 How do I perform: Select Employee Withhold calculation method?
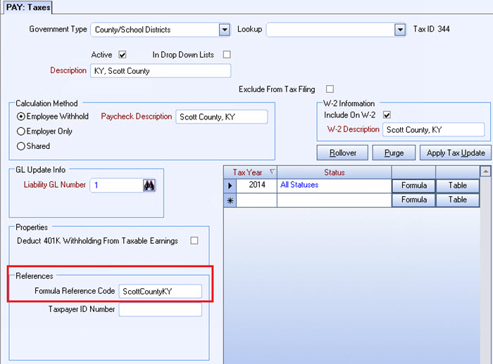(x=21, y=116)
